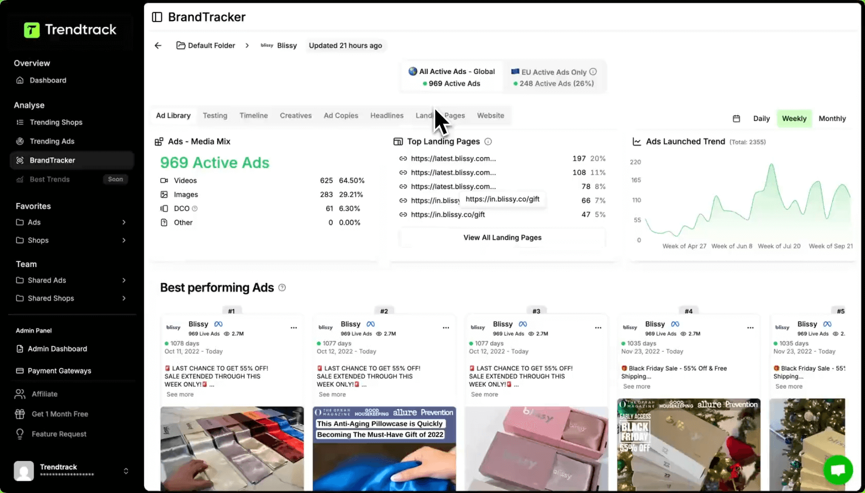Click DCO info icon in Media Mix

pos(195,208)
